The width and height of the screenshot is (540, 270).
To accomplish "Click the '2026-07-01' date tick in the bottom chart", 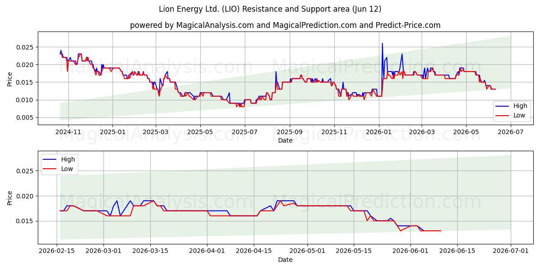I will (x=511, y=251).
